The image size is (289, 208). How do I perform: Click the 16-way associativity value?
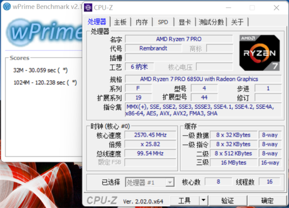(270, 163)
